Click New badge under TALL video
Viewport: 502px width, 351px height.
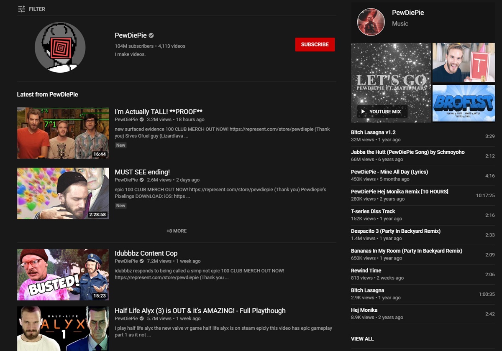[x=121, y=145]
